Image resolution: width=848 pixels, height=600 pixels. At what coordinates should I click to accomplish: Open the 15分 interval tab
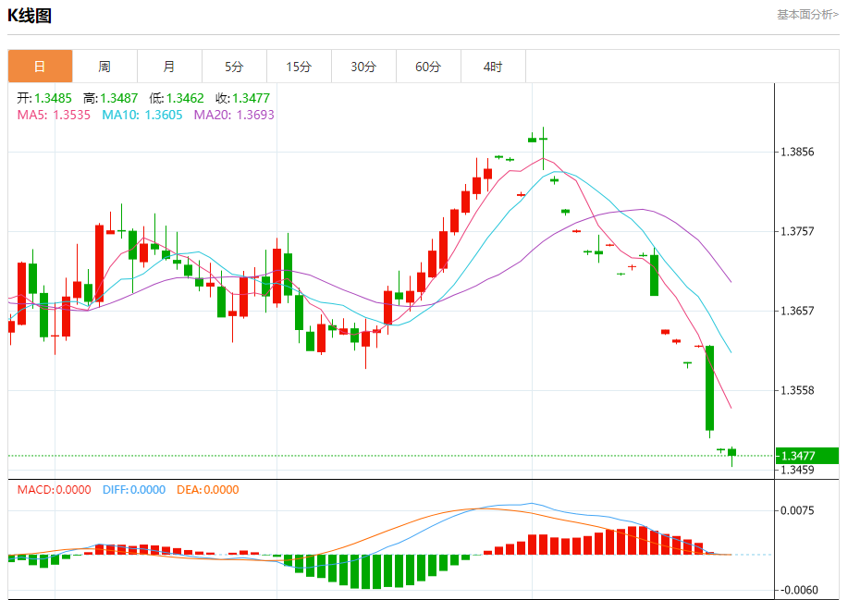pos(299,67)
